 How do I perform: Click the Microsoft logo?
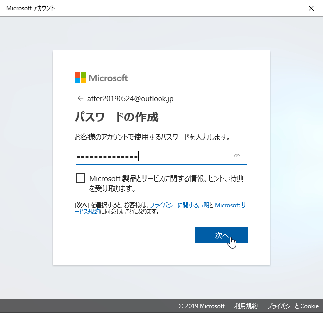point(101,78)
